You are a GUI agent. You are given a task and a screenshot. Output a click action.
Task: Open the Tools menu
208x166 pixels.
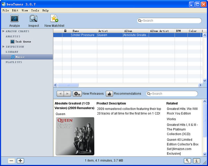pyautogui.click(x=35, y=10)
